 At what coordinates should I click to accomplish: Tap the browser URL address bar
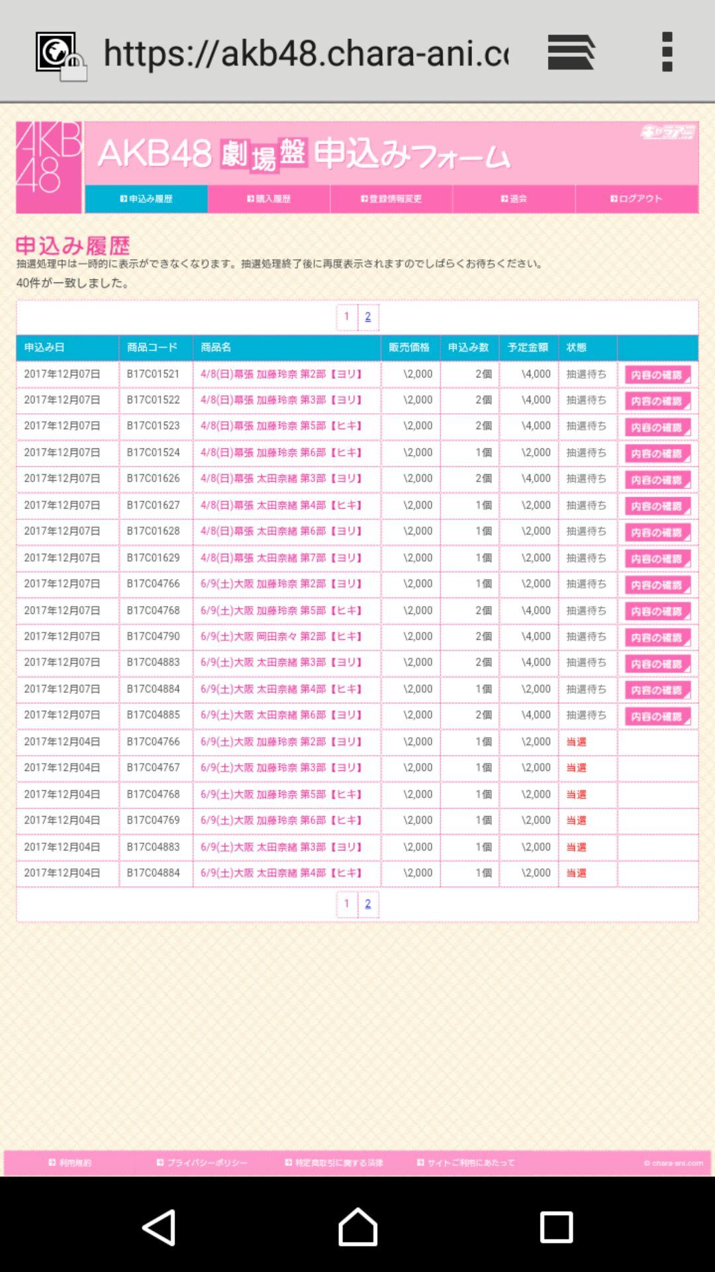point(306,53)
